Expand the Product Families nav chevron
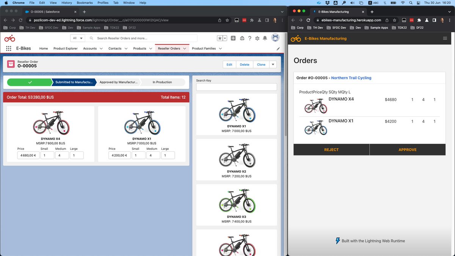The width and height of the screenshot is (455, 256). coord(220,49)
